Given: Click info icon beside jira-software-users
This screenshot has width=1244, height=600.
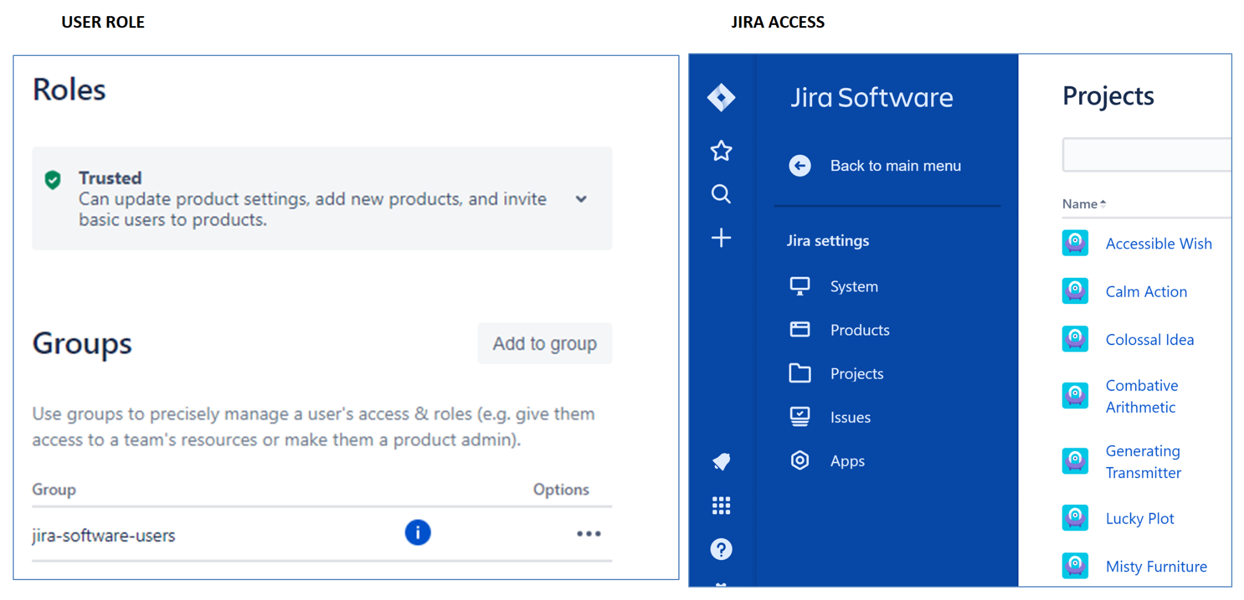Looking at the screenshot, I should 418,533.
